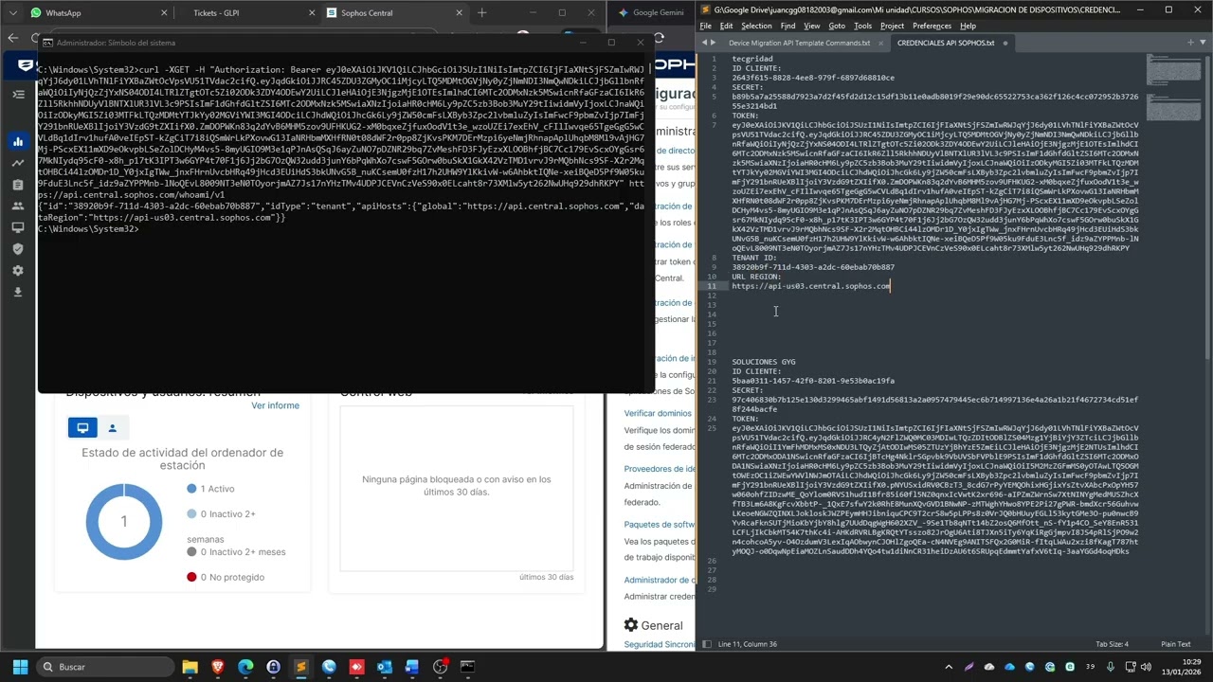Open Brave browser from the taskbar
The width and height of the screenshot is (1213, 682).
[x=218, y=667]
